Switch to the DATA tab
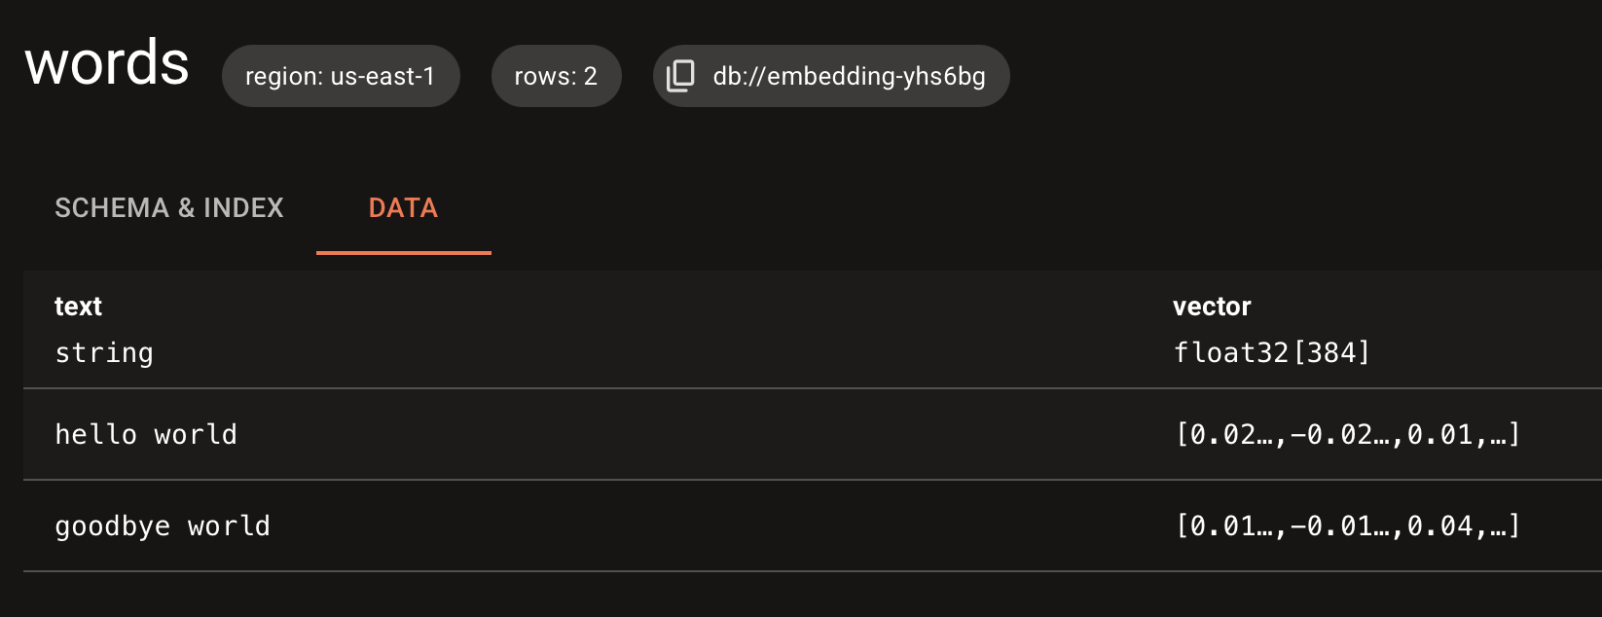 (x=402, y=207)
